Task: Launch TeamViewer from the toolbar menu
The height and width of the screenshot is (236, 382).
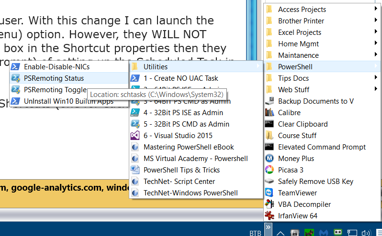Action: pyautogui.click(x=297, y=193)
